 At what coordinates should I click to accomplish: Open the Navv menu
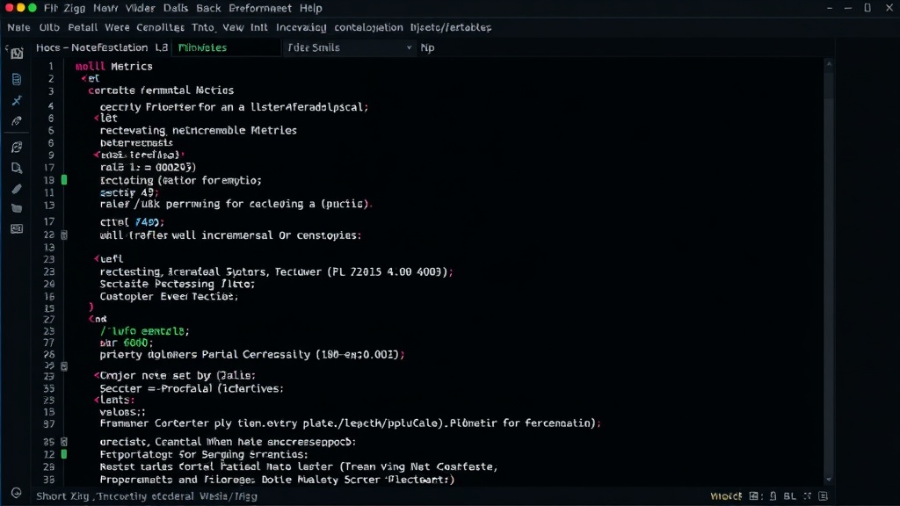105,8
